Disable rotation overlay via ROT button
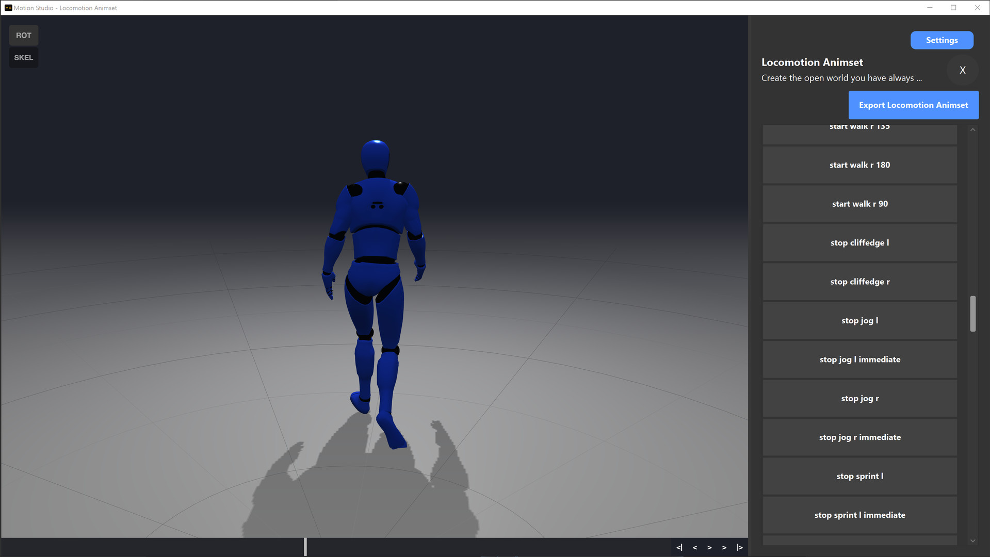The image size is (990, 557). (24, 35)
